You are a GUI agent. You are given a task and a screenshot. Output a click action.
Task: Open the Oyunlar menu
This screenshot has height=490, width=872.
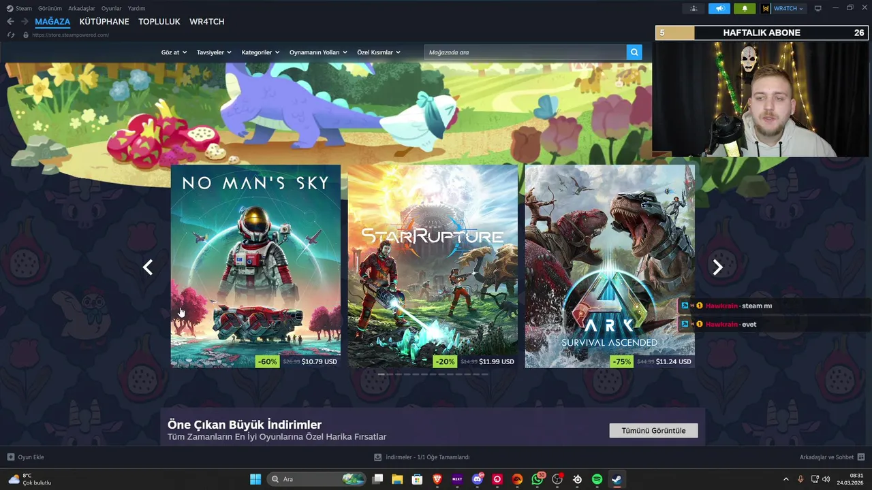coord(112,8)
